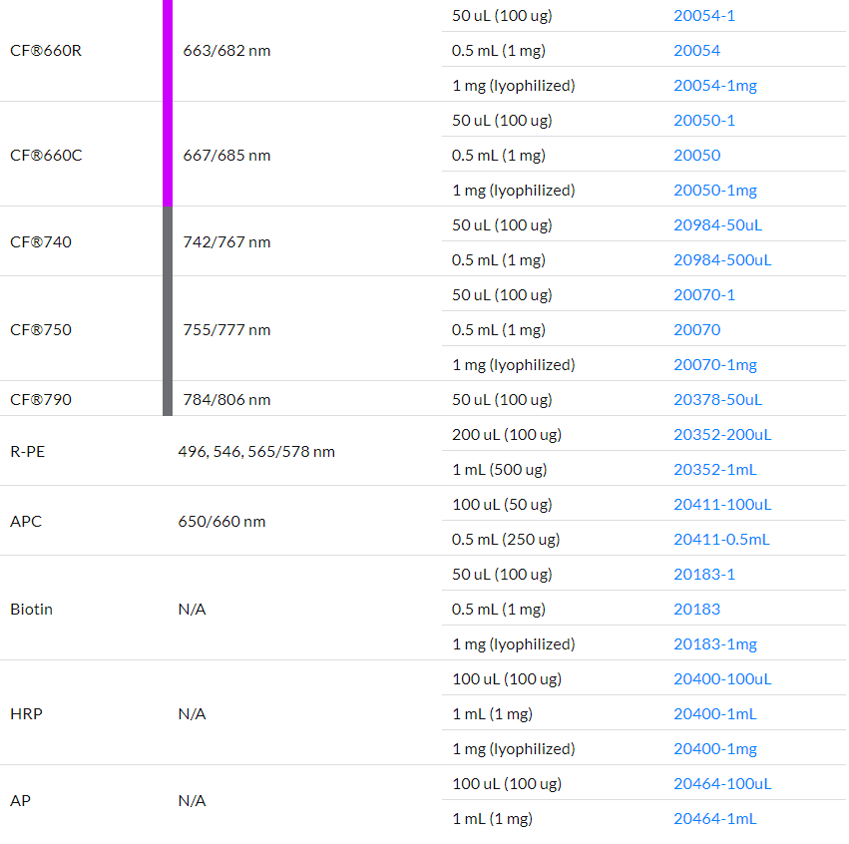Open the 20050 catalog link

696,156
